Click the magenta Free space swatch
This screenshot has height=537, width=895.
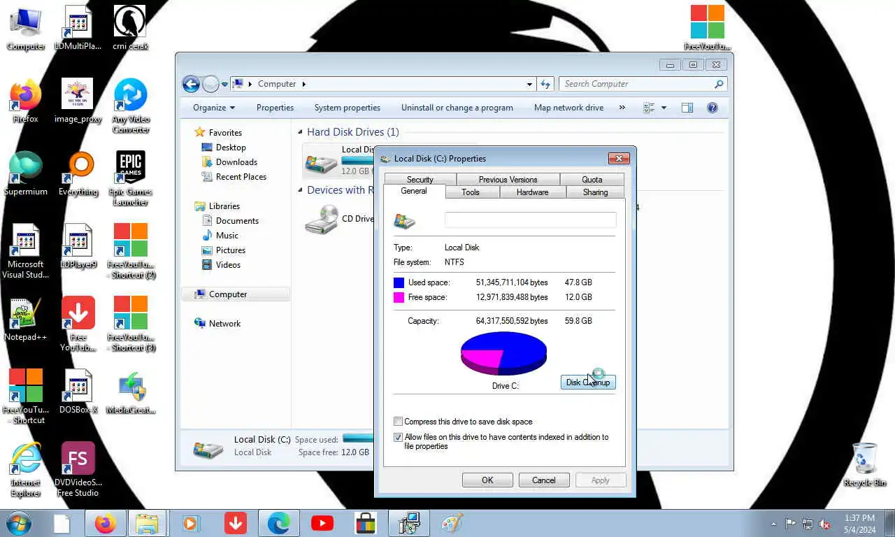[x=399, y=297]
